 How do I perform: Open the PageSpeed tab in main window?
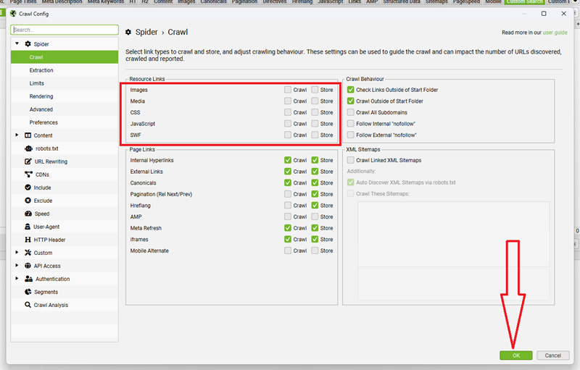click(466, 2)
